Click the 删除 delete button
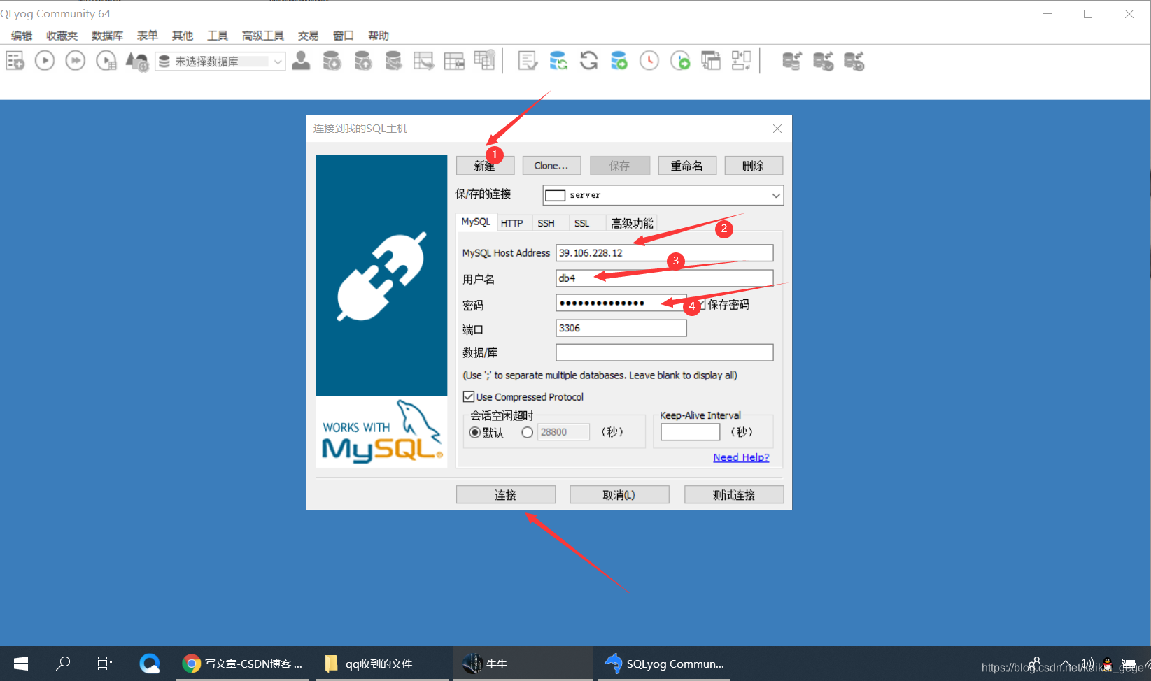Screen dimensions: 1151x681 point(754,166)
